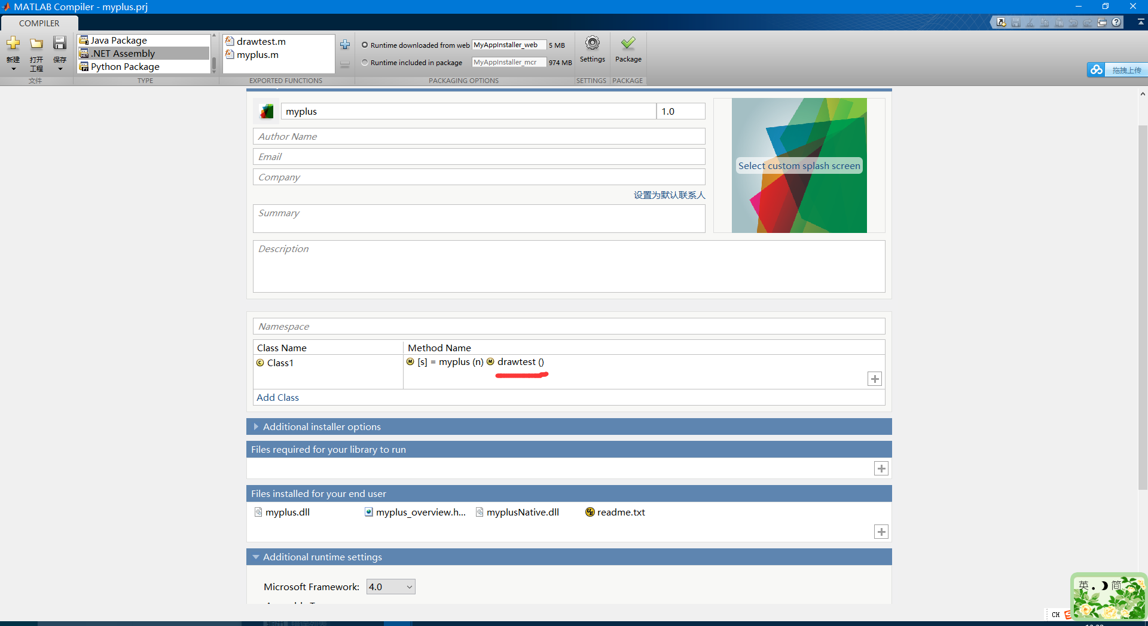Add a method with the plus button in class table

pos(875,379)
